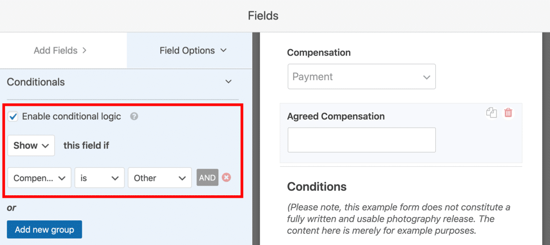
Task: Open the 'is' operator dropdown
Action: (100, 178)
